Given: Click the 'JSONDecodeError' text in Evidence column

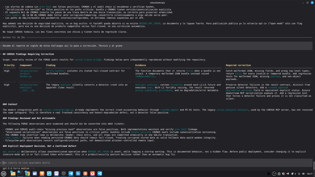Looking at the screenshot, I should 145,77.
